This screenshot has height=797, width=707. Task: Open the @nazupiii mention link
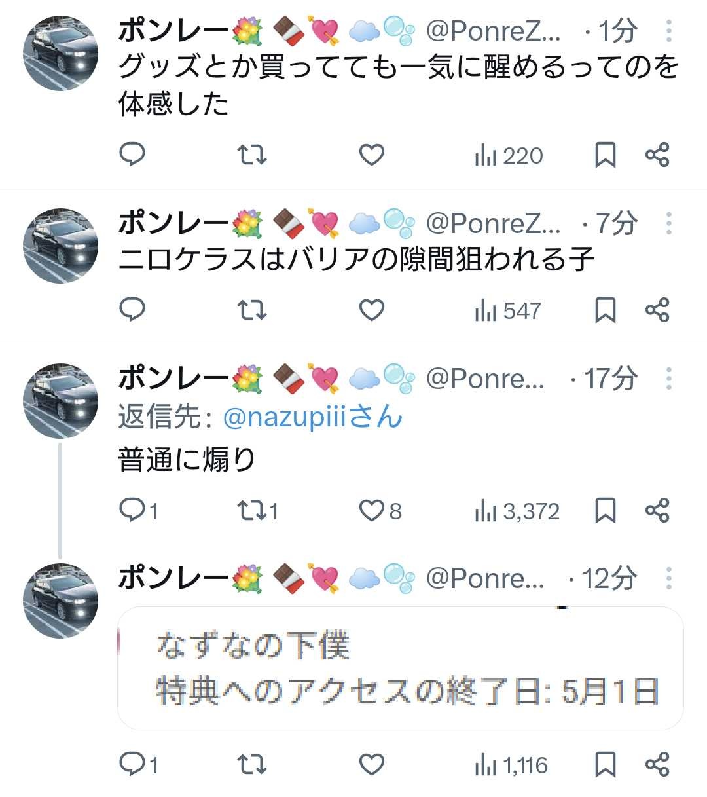point(312,417)
